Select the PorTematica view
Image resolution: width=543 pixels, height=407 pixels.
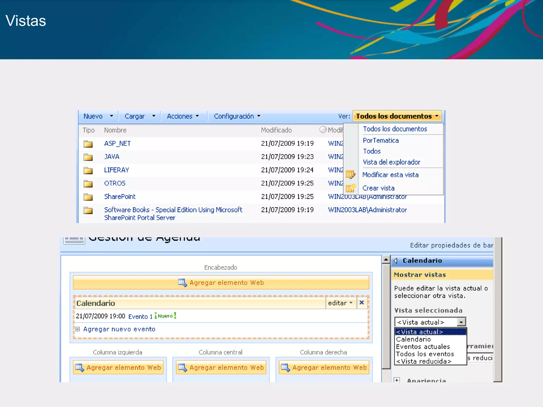(x=381, y=140)
